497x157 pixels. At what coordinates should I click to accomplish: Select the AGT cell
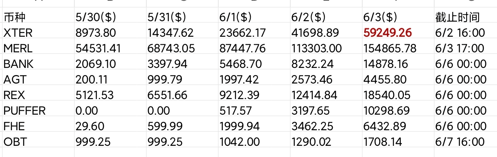point(38,79)
